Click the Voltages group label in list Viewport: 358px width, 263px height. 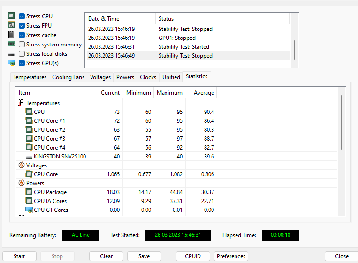click(37, 165)
